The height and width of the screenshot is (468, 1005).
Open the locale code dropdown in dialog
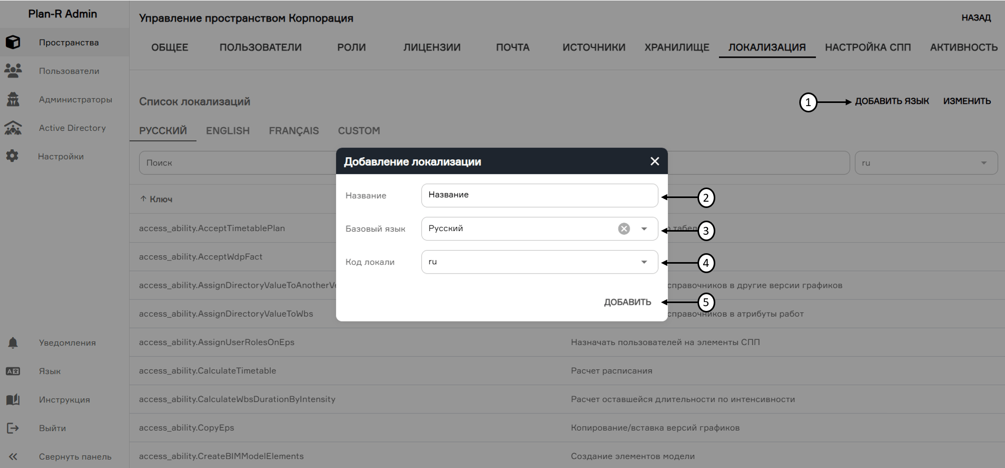point(644,262)
